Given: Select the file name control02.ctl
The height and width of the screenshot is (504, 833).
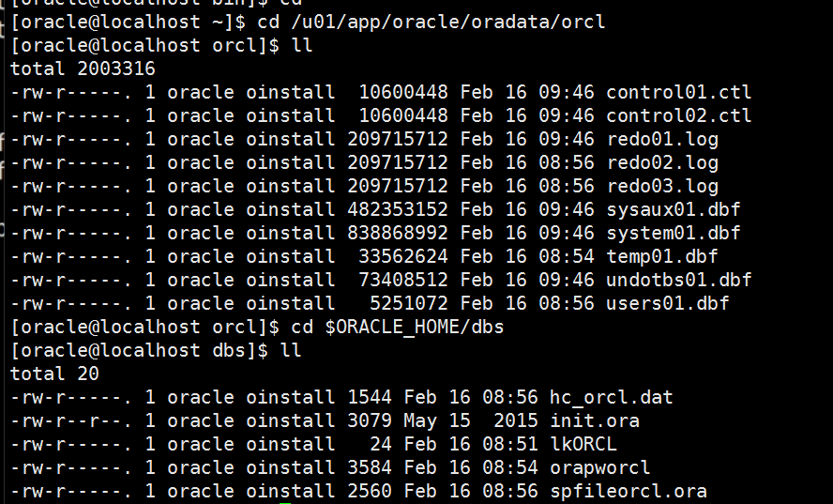Looking at the screenshot, I should [x=678, y=115].
